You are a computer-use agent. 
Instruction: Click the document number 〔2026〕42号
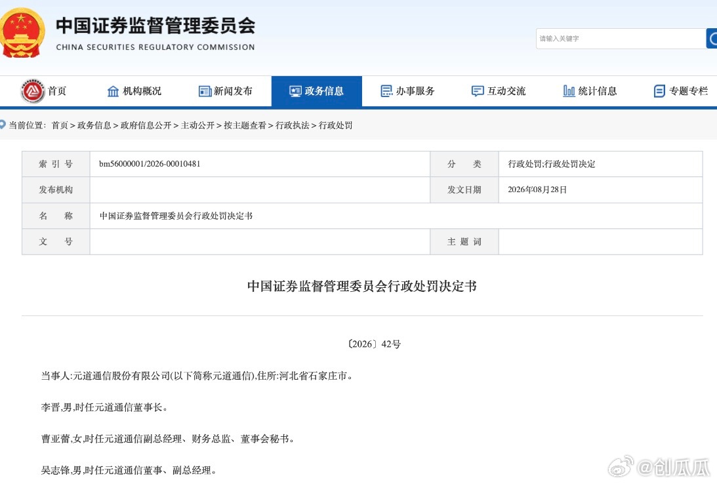pos(374,344)
